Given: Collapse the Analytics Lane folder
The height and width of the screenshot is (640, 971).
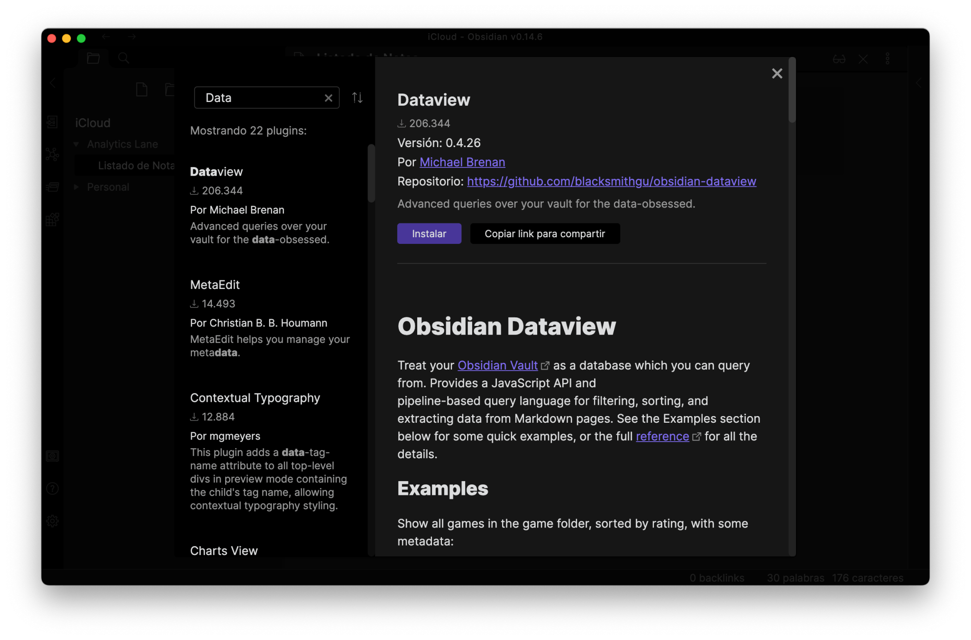Looking at the screenshot, I should coord(77,144).
